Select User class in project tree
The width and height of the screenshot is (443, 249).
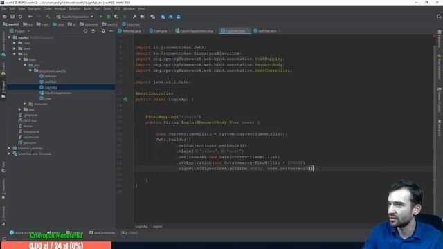(48, 98)
